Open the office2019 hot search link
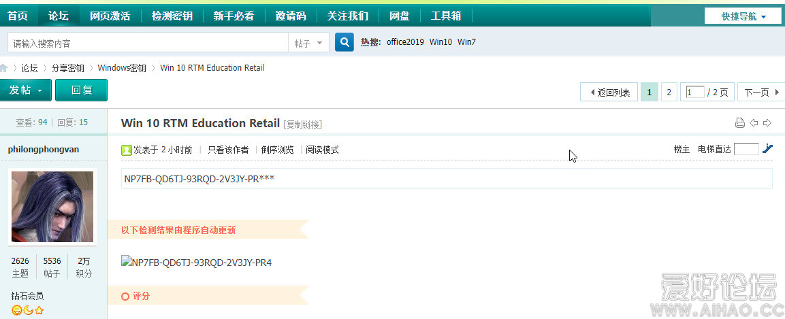Viewport: 785px width, 319px height. point(405,42)
